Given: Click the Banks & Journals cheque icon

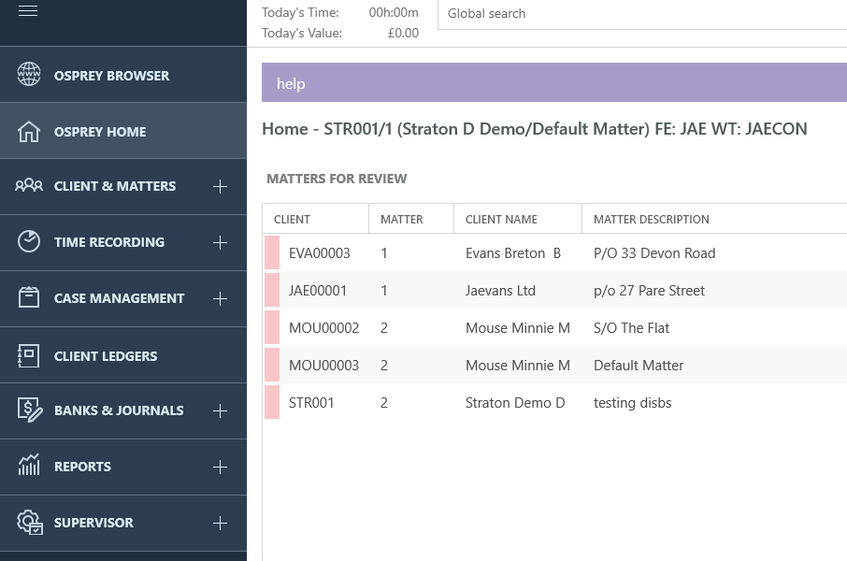Looking at the screenshot, I should click(x=30, y=410).
